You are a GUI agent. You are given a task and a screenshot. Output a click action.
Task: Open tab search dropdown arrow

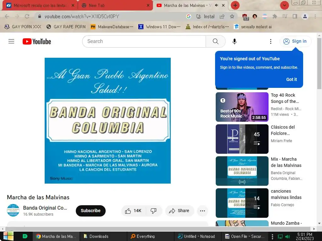coord(284,6)
